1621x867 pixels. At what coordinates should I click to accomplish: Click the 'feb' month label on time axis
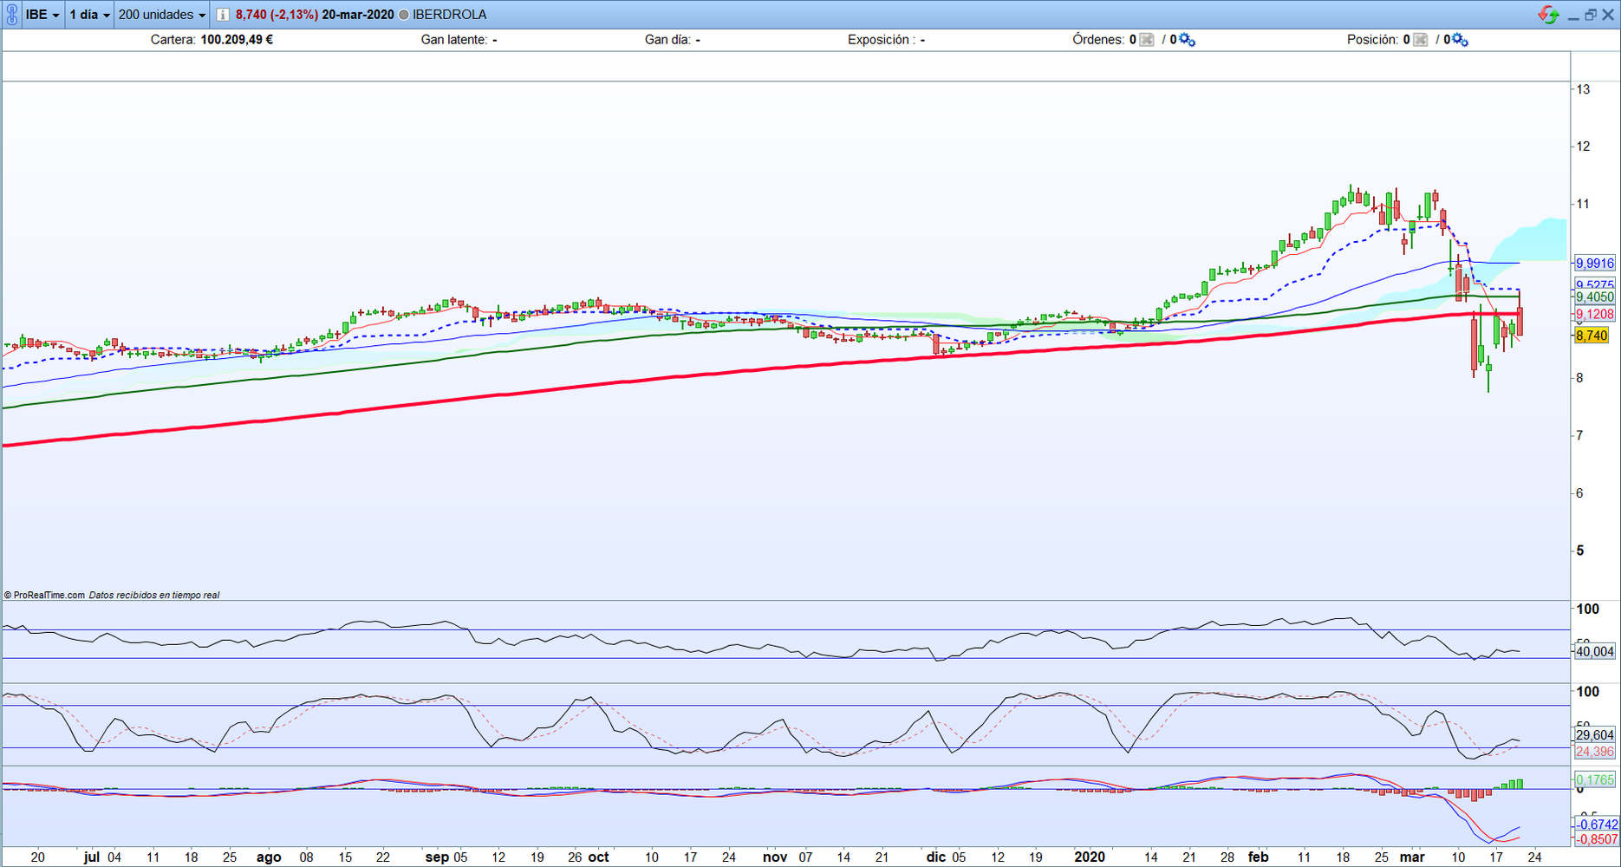[1258, 857]
